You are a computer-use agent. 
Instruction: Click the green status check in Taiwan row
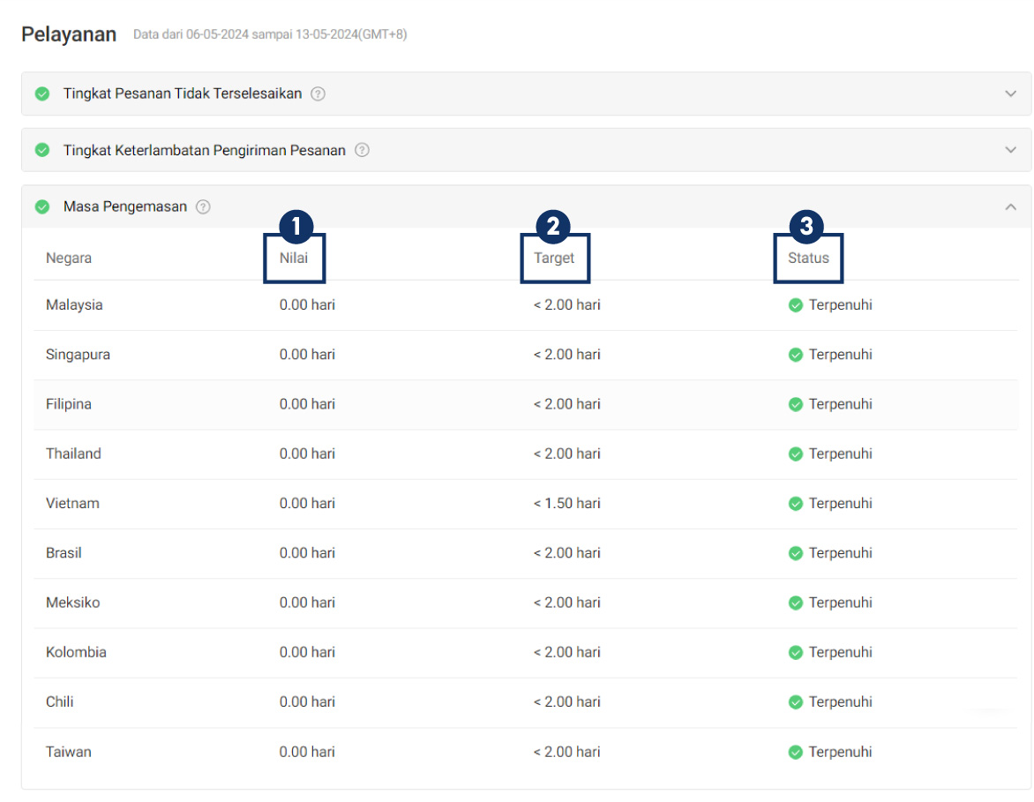796,752
